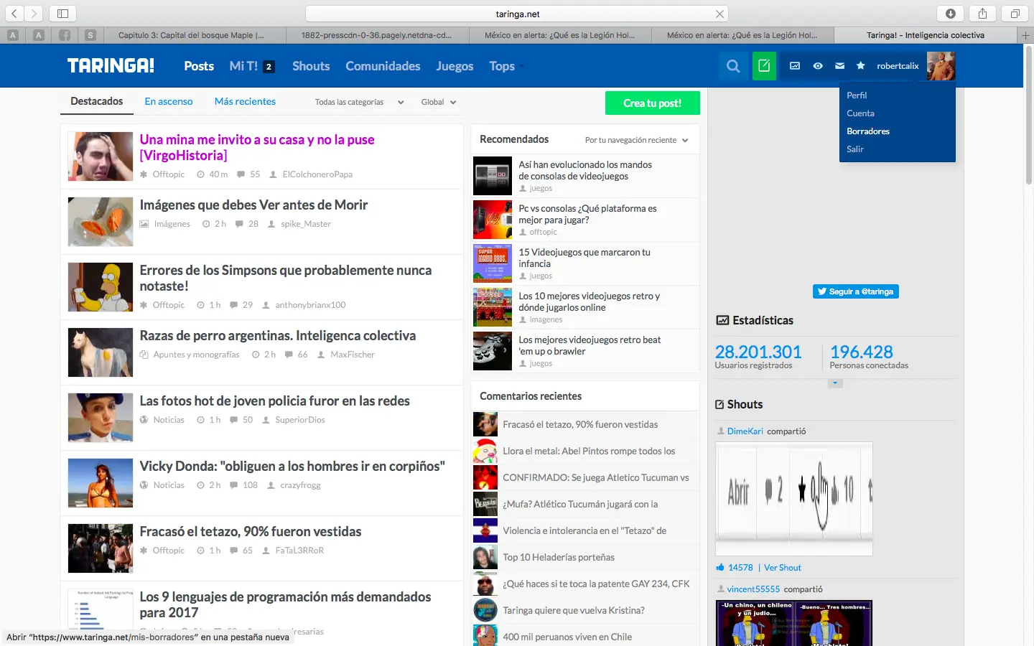Open the monitor activity icon in header
The width and height of the screenshot is (1034, 646).
795,66
